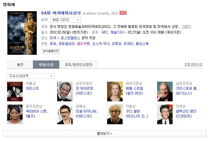Open the 전체 후보/수상 link
Screen dimensions: 212x141
[193, 65]
